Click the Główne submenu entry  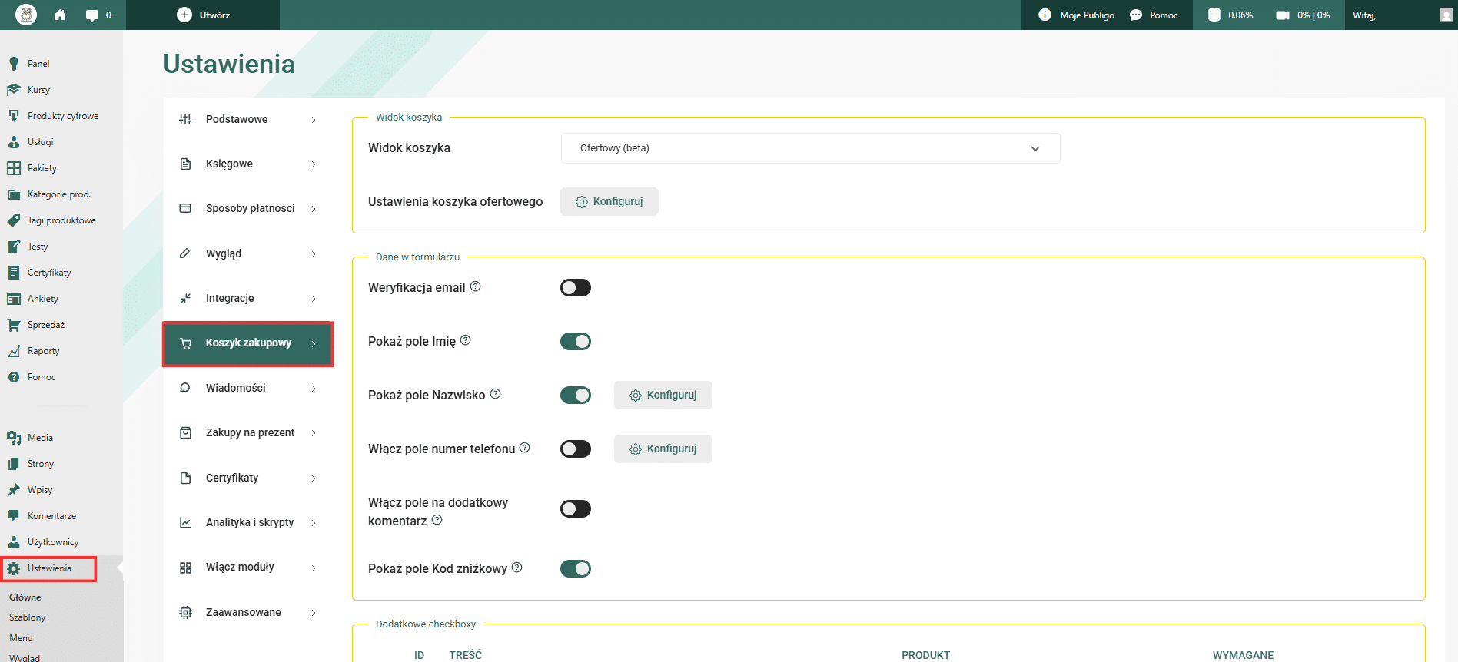point(25,597)
